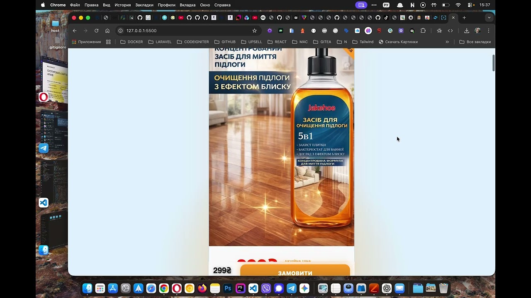This screenshot has width=531, height=298.
Task: Open the LARAVEL bookmarks folder
Action: click(x=160, y=42)
